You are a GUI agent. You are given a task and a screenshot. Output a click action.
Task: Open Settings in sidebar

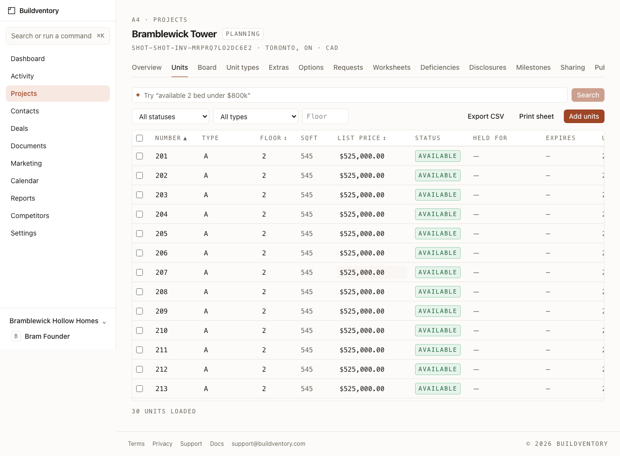click(x=58, y=233)
